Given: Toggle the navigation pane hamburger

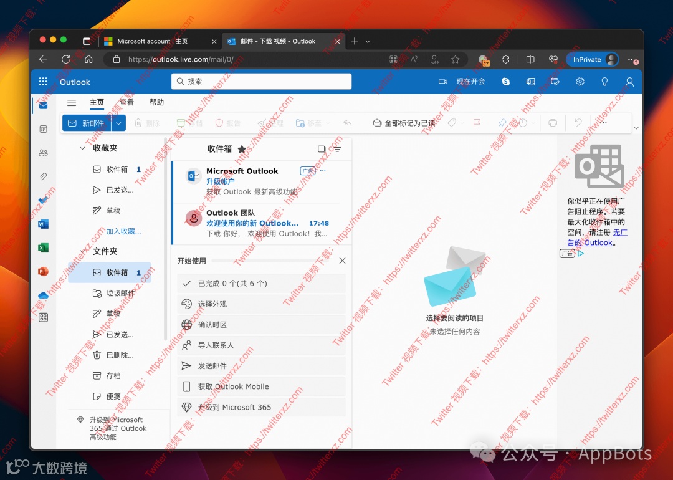Looking at the screenshot, I should click(72, 103).
